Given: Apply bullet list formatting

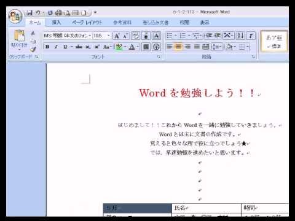Looking at the screenshot, I should [170, 36].
